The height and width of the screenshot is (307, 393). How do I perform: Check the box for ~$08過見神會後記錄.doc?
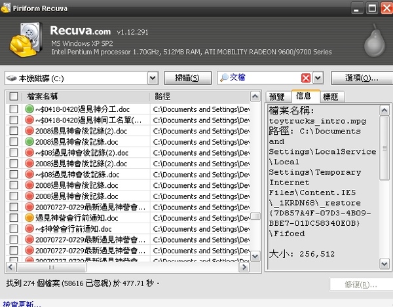14,174
